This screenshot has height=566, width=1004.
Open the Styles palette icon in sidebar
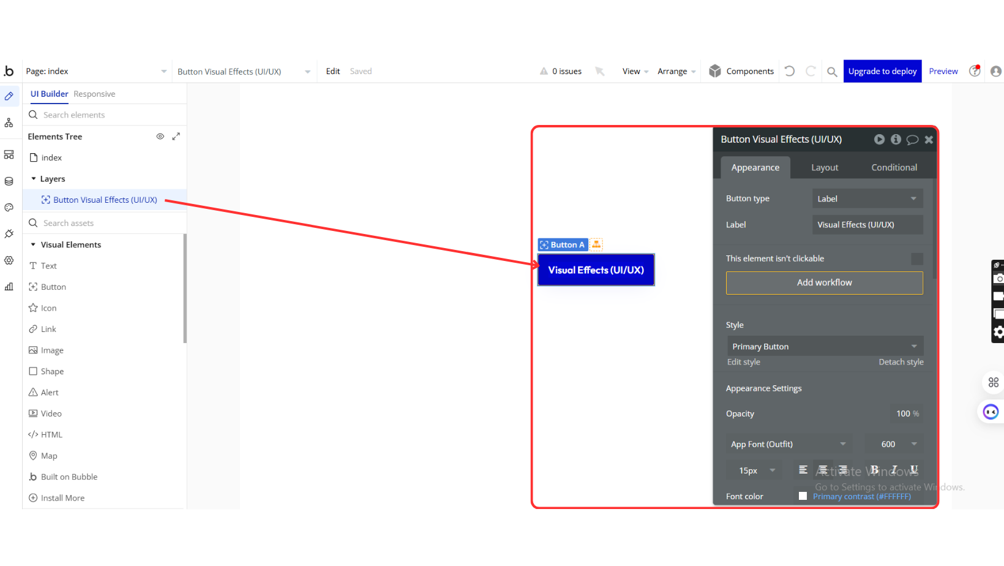[x=9, y=208]
